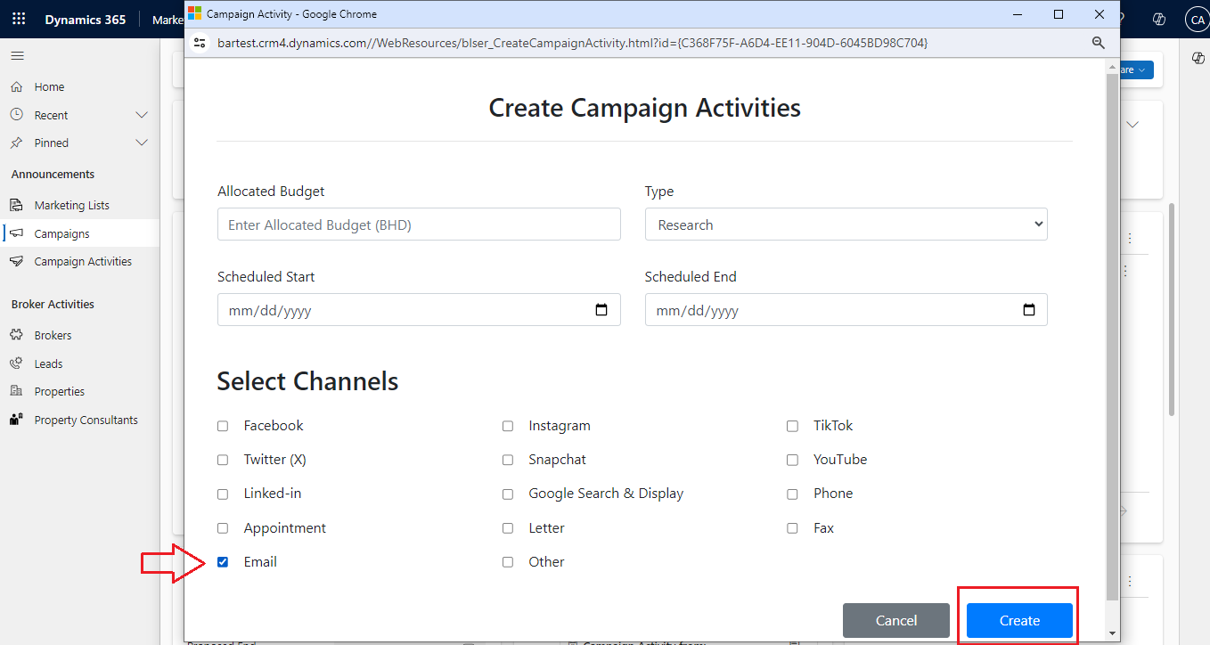Click the Allocated Budget input field
1210x645 pixels.
[x=419, y=225]
